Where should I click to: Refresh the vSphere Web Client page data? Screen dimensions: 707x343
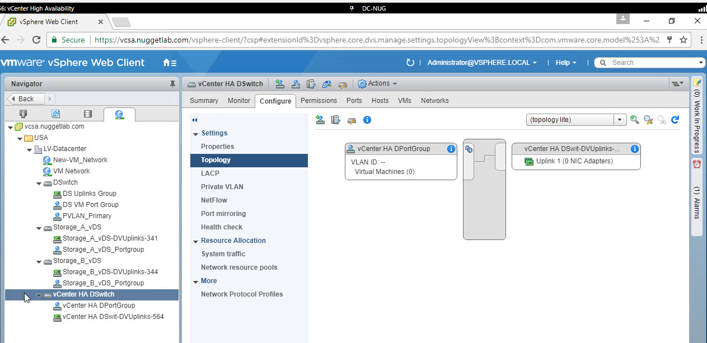(410, 63)
